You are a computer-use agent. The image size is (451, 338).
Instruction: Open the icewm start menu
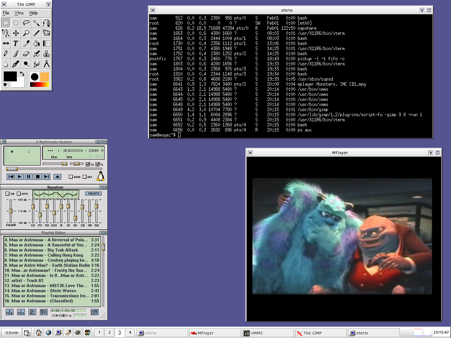click(x=11, y=333)
